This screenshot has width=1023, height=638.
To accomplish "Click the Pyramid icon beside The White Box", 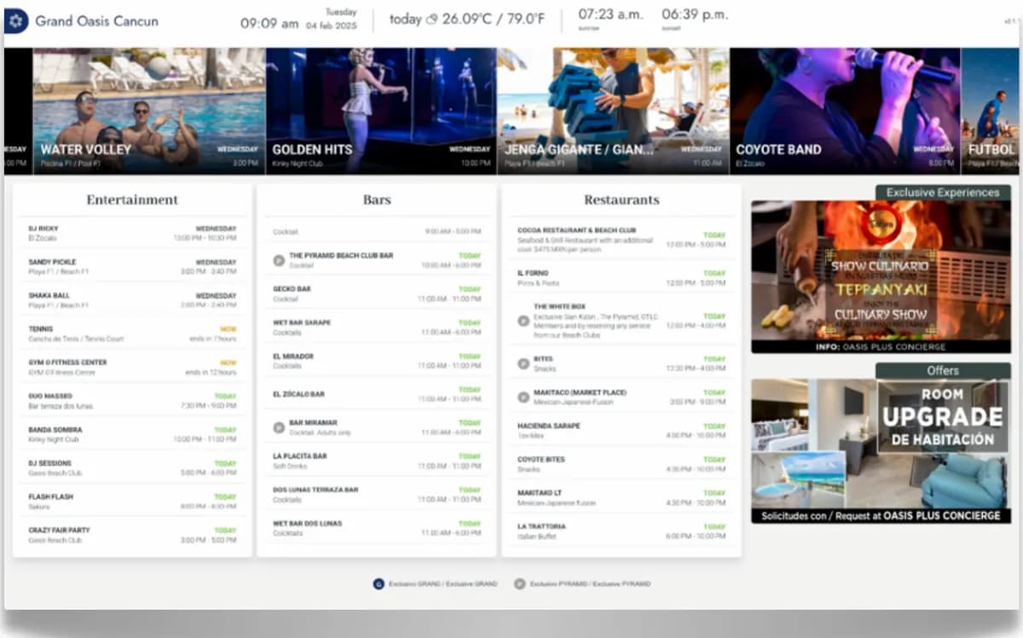I will 523,321.
